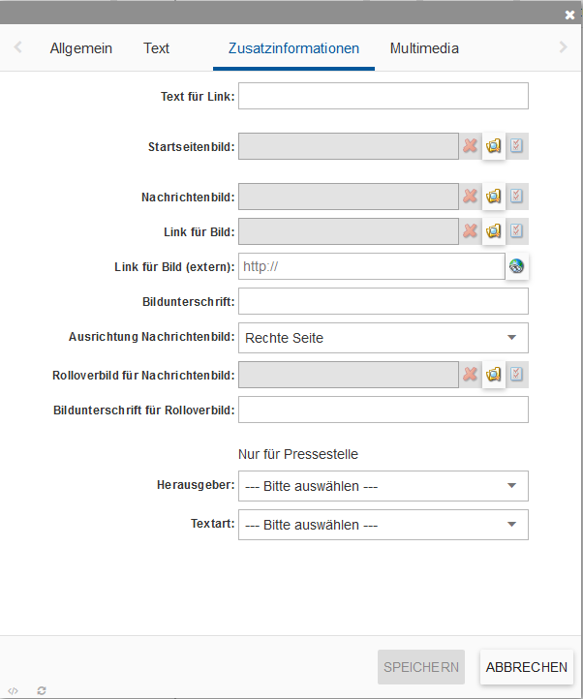Open the external link globe icon
The height and width of the screenshot is (699, 583).
pos(517,266)
